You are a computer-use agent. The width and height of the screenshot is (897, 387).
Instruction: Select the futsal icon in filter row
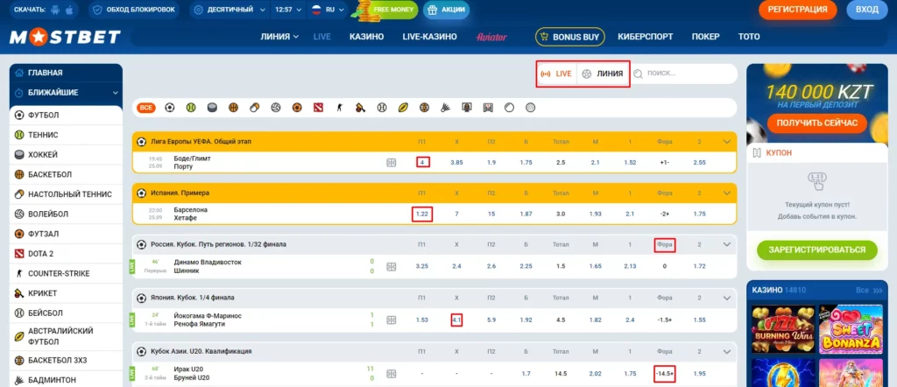(x=297, y=108)
